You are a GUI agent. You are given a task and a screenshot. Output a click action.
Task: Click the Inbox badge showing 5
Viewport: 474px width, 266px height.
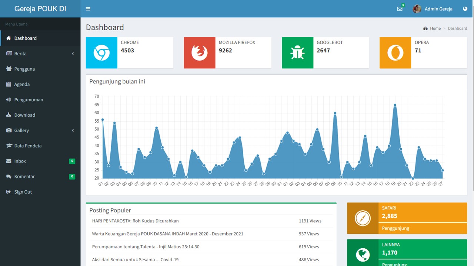72,161
